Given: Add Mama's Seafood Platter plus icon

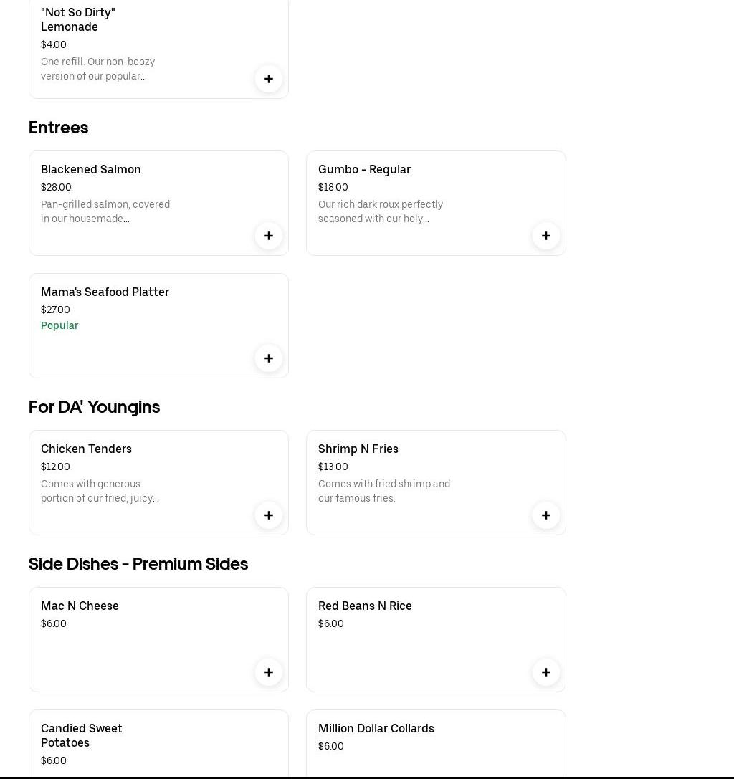Looking at the screenshot, I should click(x=269, y=358).
